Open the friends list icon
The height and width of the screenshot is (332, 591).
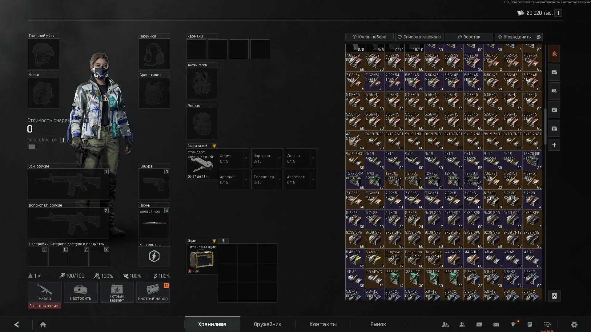(462, 324)
